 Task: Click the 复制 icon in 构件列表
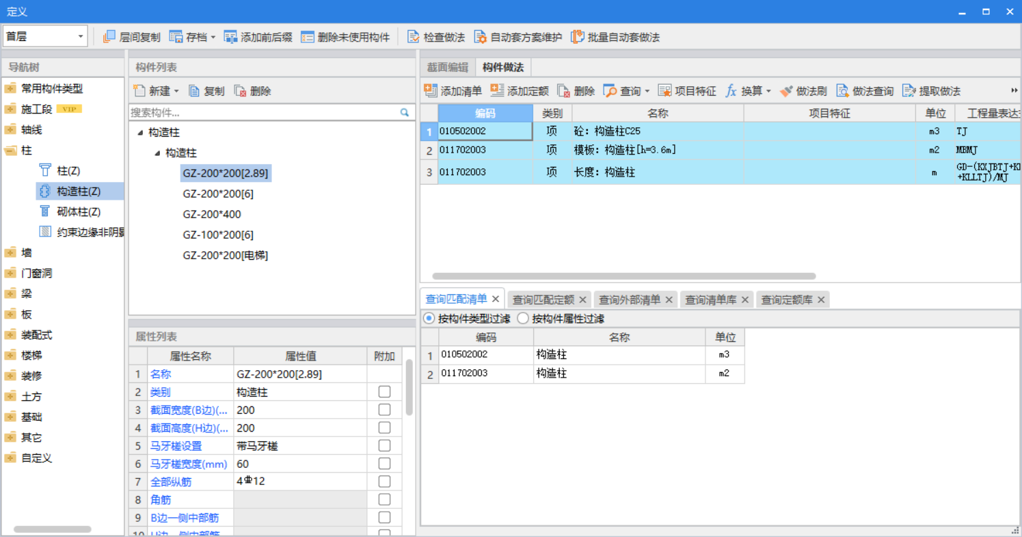click(x=194, y=91)
